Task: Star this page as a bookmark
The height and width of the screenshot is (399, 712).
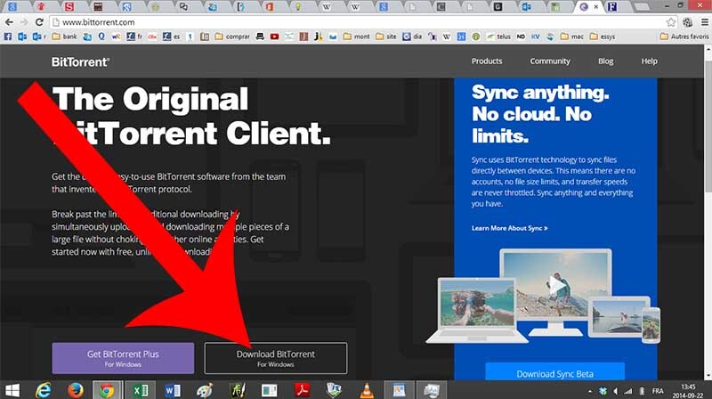Action: tap(671, 22)
